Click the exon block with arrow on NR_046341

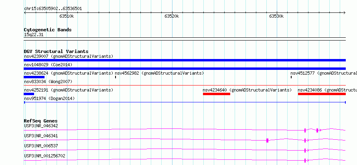tap(306, 141)
